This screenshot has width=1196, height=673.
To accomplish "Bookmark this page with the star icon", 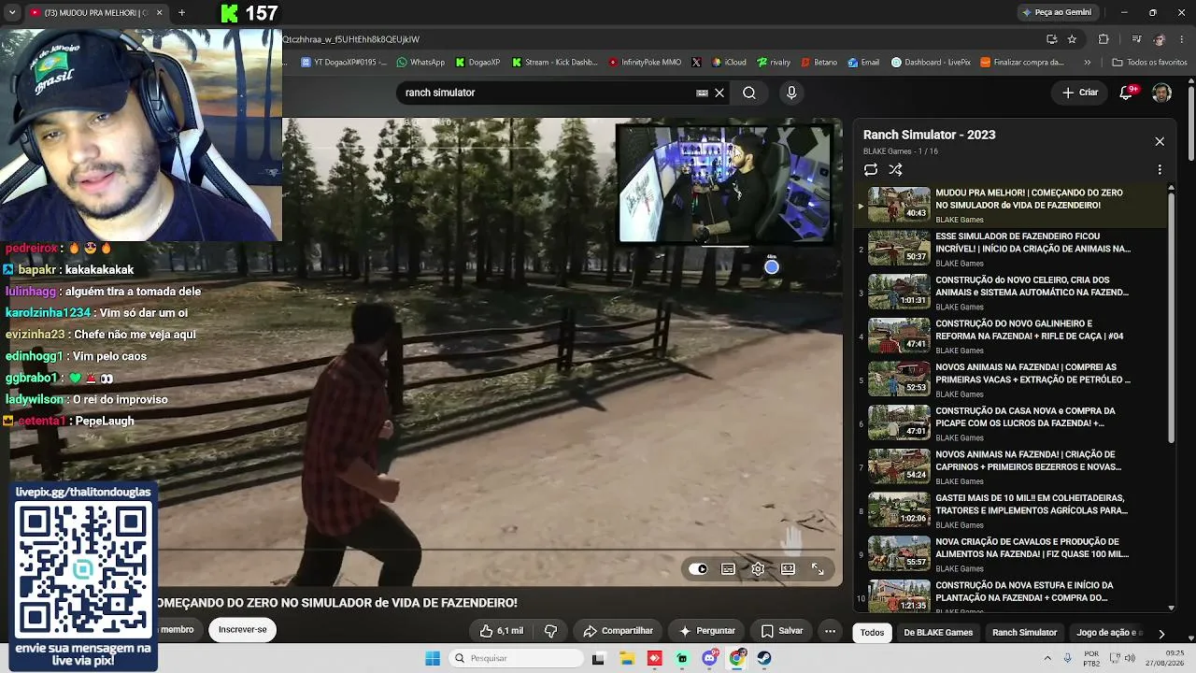I will pos(1072,39).
